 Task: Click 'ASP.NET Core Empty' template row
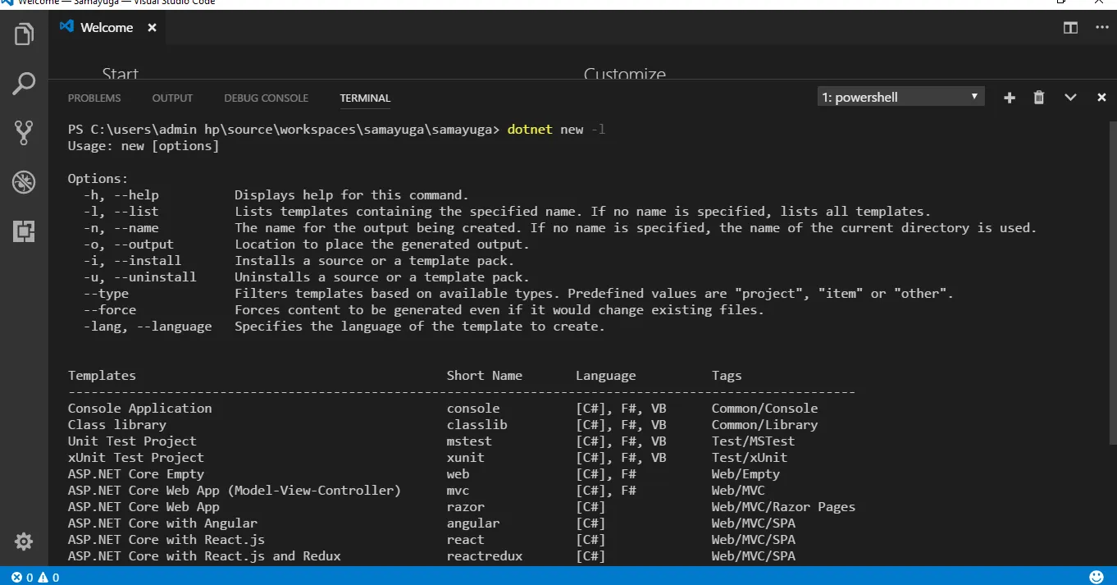tap(424, 473)
